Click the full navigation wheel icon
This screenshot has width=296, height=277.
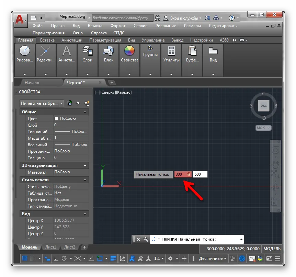point(275,150)
